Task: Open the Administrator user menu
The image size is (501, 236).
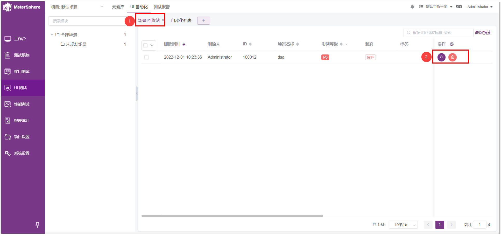Action: [480, 7]
